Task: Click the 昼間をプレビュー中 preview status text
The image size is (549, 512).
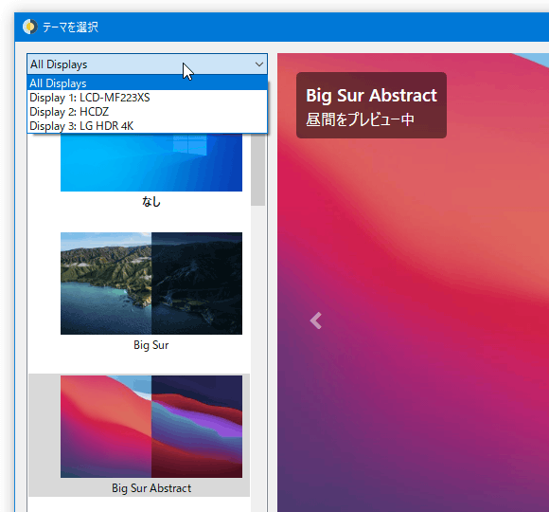Action: click(x=360, y=119)
